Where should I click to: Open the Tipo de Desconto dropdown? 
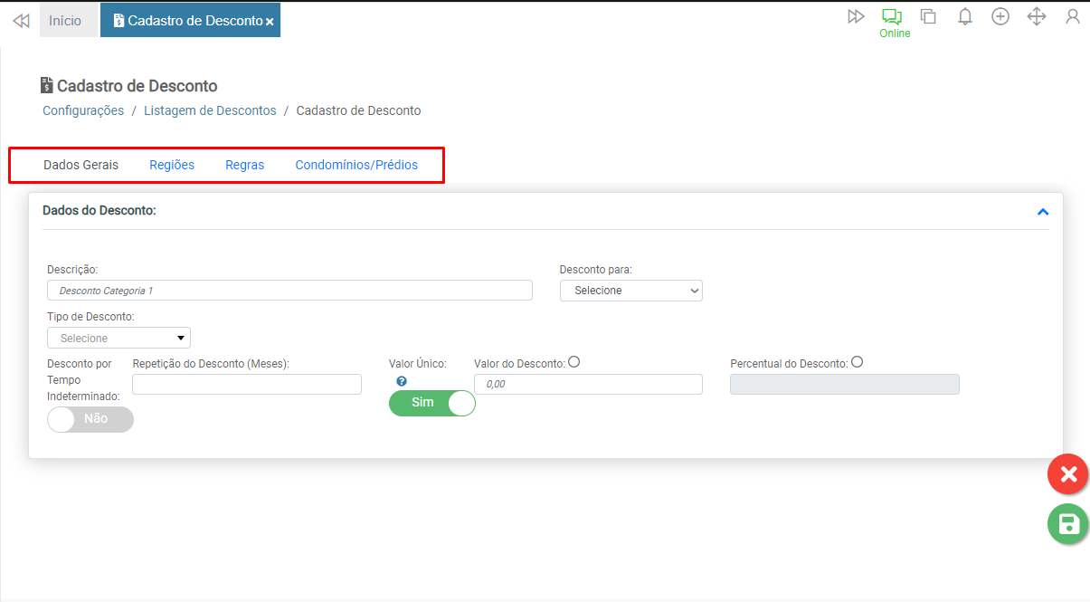pos(118,338)
